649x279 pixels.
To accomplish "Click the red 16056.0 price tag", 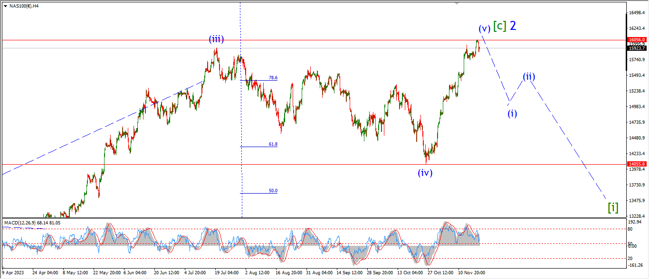I will pos(637,40).
